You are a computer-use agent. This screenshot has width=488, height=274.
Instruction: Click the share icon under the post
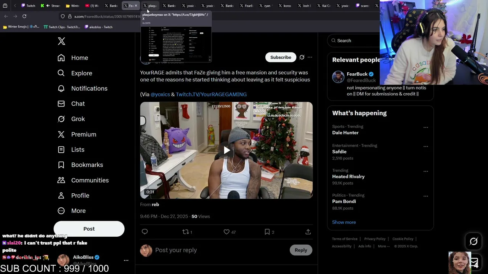pos(308,231)
